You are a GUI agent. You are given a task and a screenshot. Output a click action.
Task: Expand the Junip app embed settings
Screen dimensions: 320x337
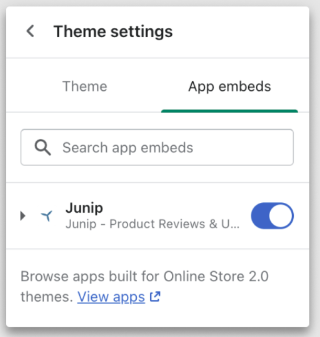[x=23, y=215]
